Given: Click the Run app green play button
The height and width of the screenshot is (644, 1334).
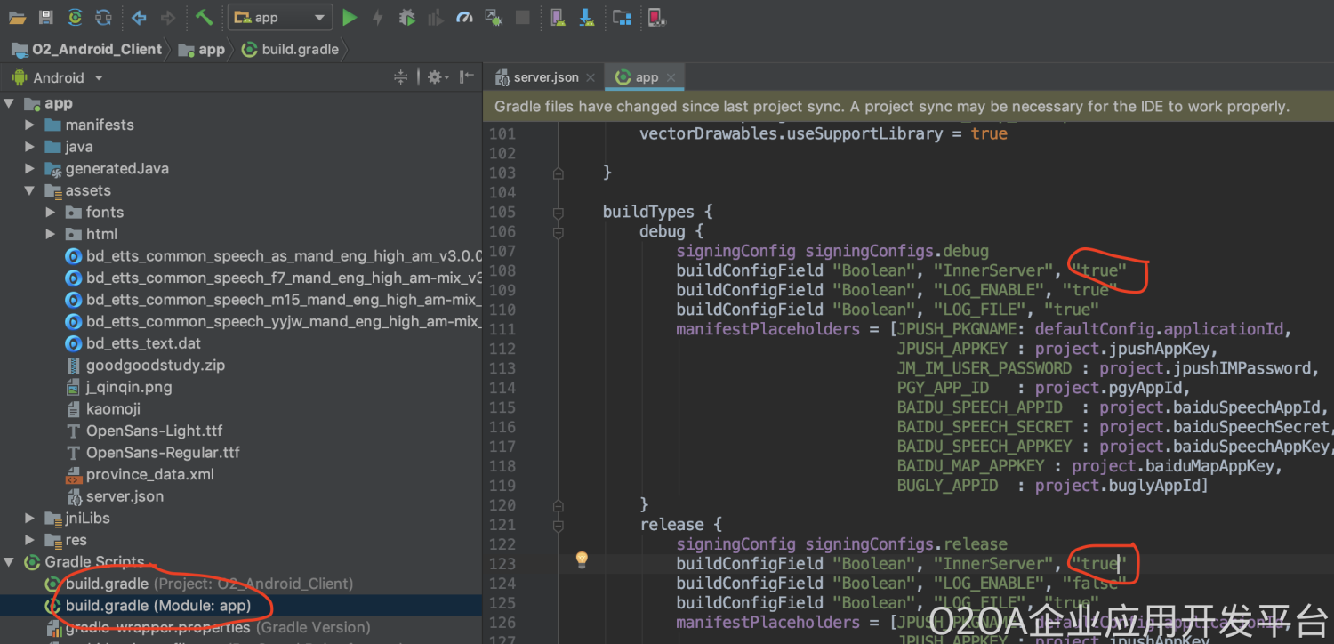Looking at the screenshot, I should point(350,17).
